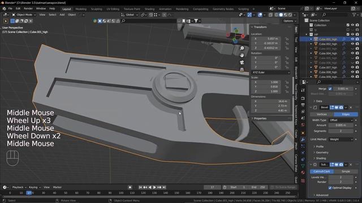Toggle Bevel modifier edit mode display icon

click(x=332, y=108)
